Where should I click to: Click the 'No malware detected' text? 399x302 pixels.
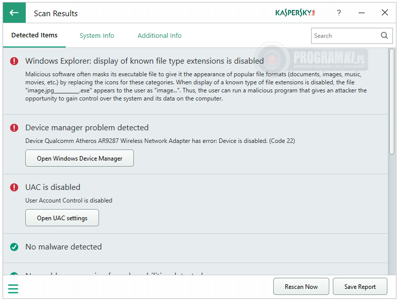[63, 247]
